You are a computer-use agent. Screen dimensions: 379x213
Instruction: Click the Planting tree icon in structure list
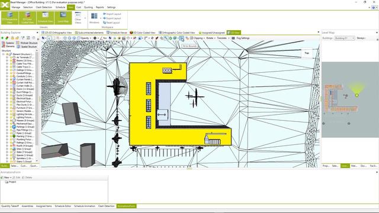coord(14,136)
